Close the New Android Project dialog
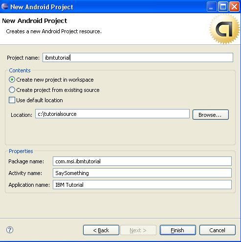The image size is (241, 242). pos(234,7)
